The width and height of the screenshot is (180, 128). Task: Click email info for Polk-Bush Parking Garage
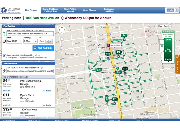pos(7,91)
